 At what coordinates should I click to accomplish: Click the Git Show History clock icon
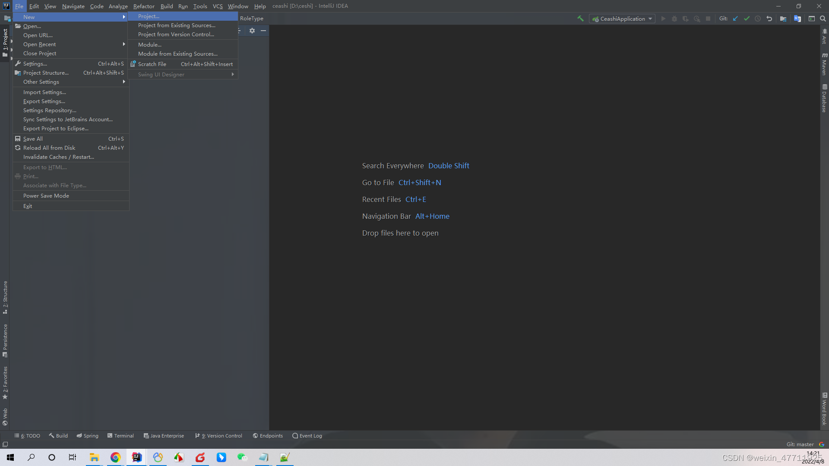pyautogui.click(x=758, y=19)
